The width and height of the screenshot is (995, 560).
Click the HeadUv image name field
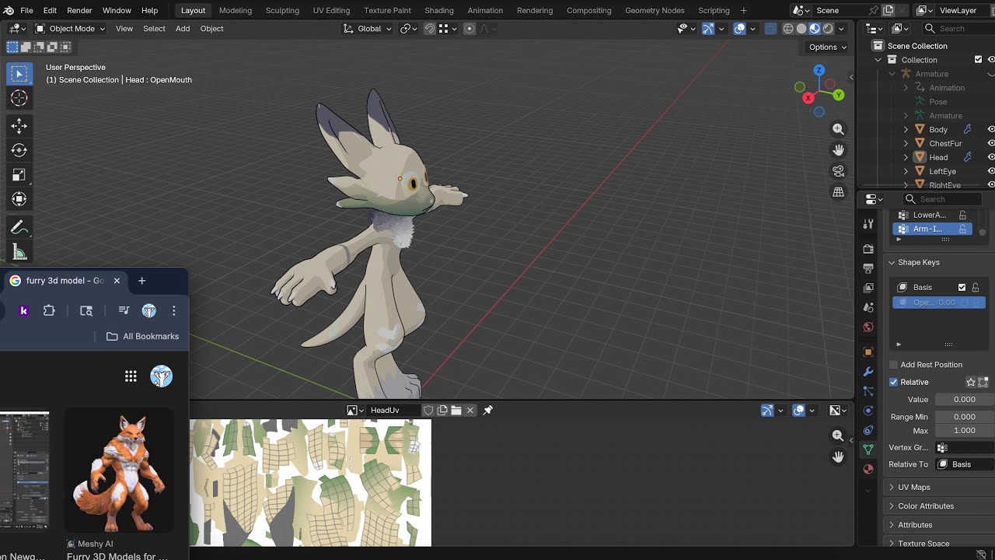pos(395,411)
